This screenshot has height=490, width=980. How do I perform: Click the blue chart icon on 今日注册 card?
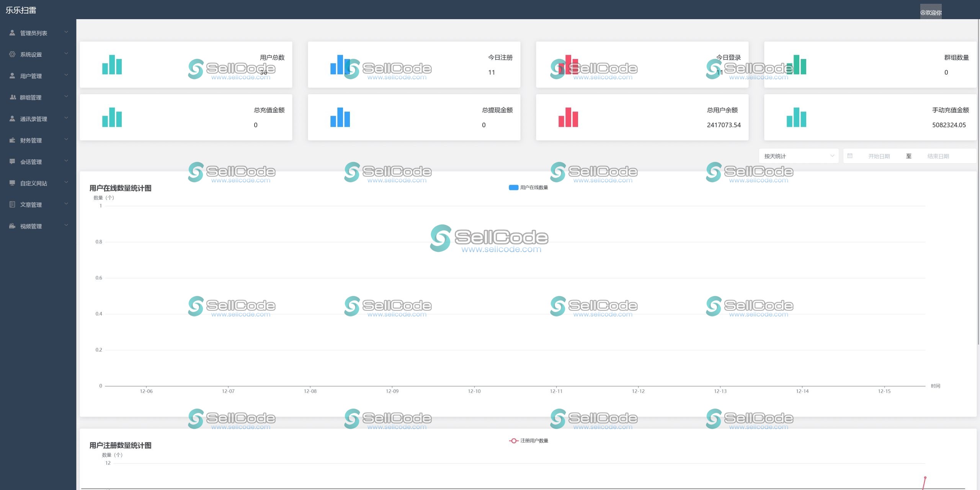click(x=340, y=64)
